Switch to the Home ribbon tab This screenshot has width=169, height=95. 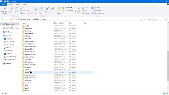11,4
